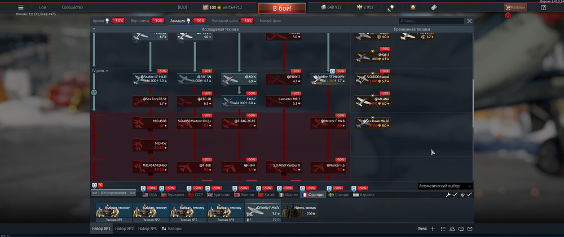Switch to the Большой флот tab
The width and height of the screenshot is (564, 237).
pyautogui.click(x=225, y=21)
